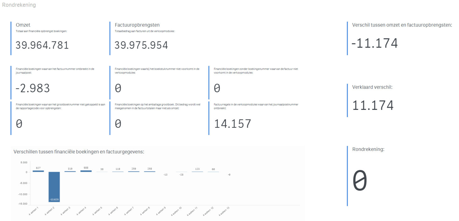Select the large negative bar labeled -13.625
459x221 pixels.
(54, 187)
